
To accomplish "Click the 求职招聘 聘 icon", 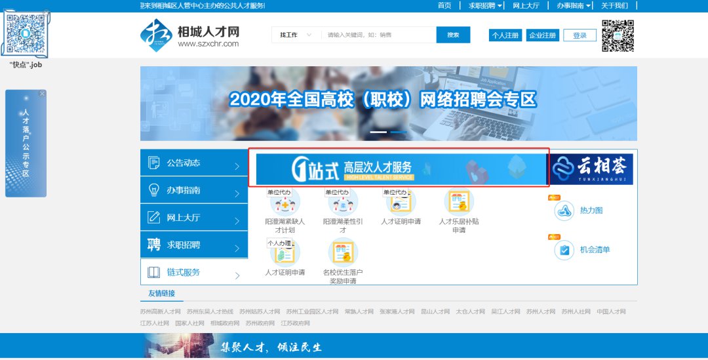I will tap(153, 245).
